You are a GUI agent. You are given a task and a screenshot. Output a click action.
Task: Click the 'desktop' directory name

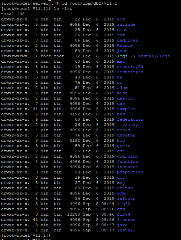[126, 135]
